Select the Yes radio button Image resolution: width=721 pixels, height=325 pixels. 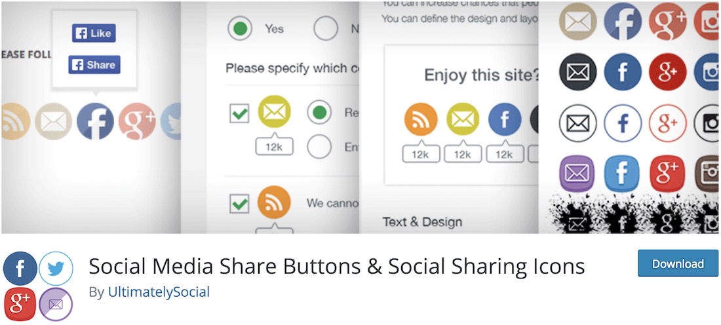[240, 29]
